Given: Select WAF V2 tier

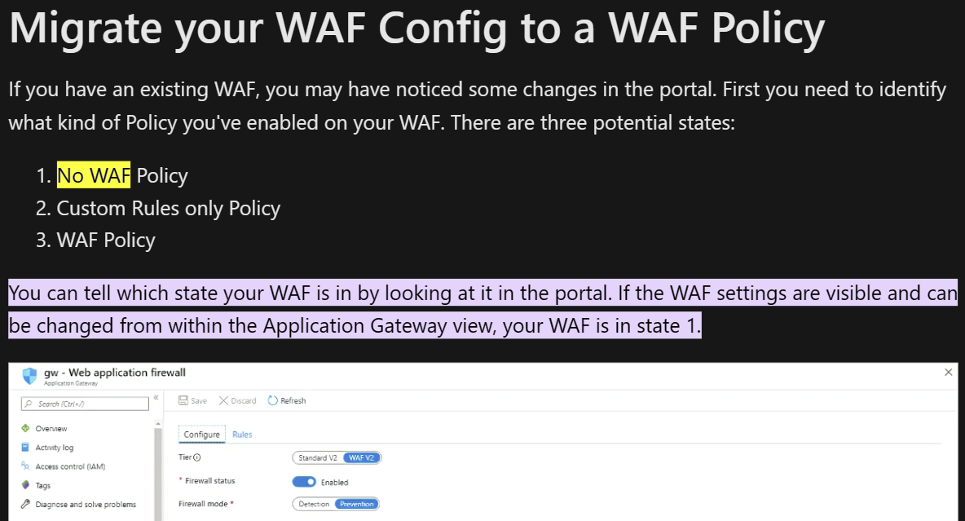Looking at the screenshot, I should (362, 457).
